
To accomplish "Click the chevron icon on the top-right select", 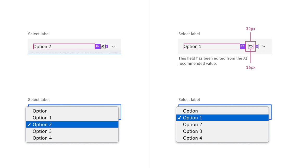I will point(264,46).
